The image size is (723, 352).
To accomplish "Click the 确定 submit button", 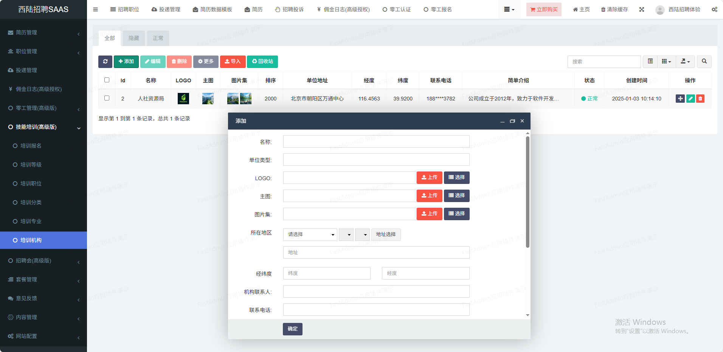I will [292, 329].
